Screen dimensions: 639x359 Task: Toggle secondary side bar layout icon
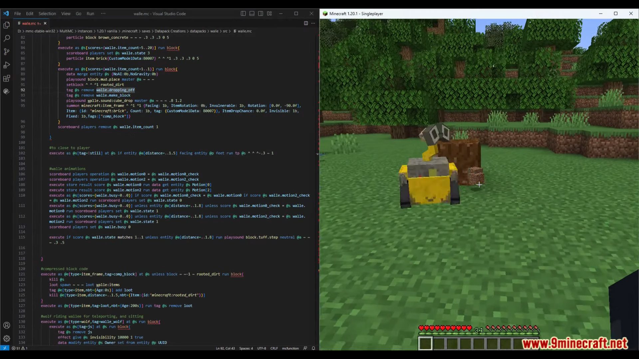coord(261,14)
